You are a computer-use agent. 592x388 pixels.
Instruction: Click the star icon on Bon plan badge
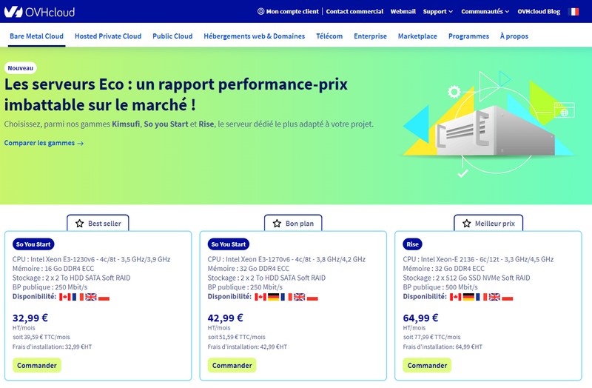tap(277, 223)
